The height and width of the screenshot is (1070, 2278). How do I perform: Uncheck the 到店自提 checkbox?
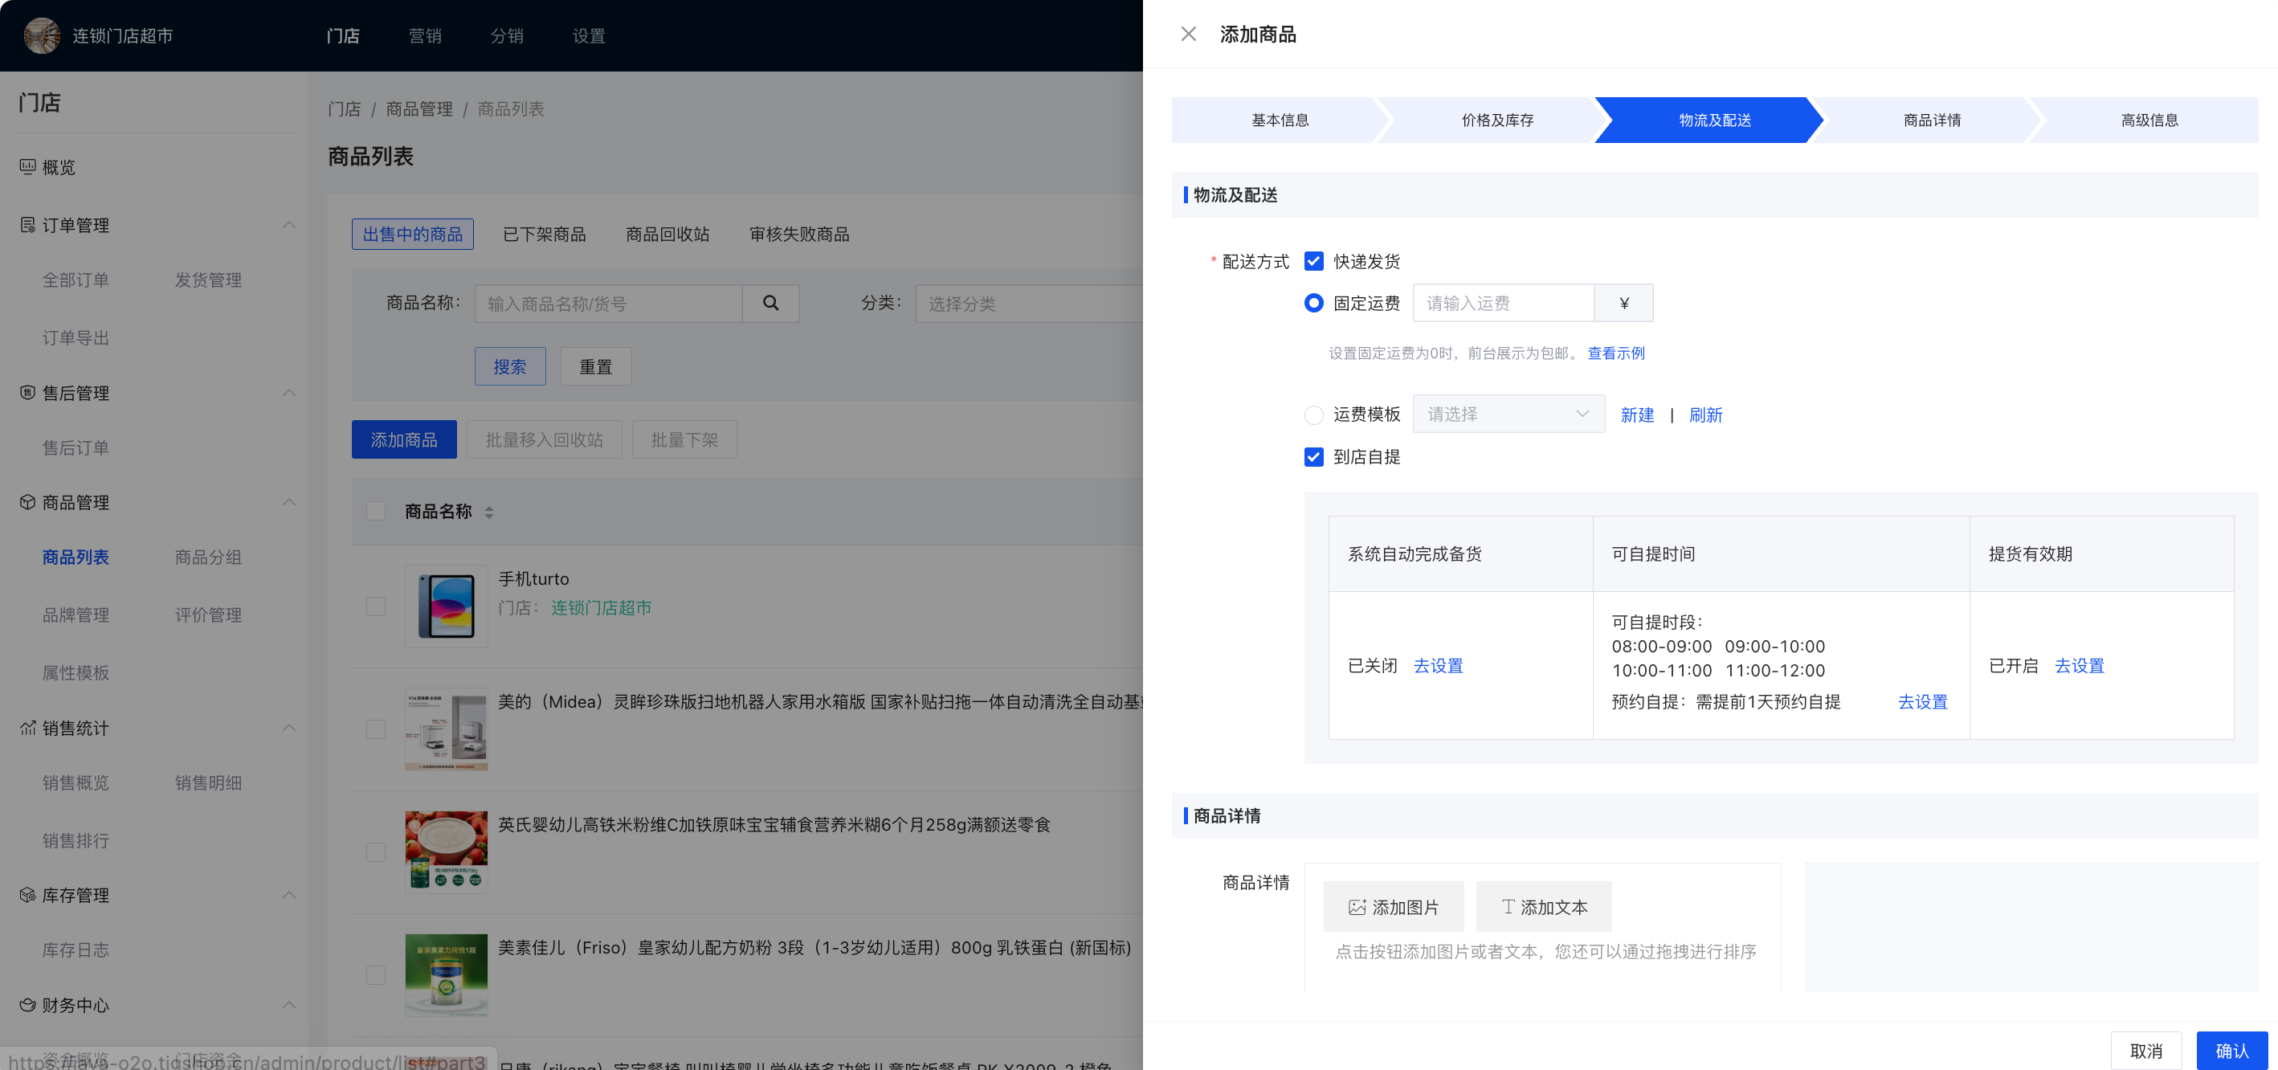point(1313,457)
